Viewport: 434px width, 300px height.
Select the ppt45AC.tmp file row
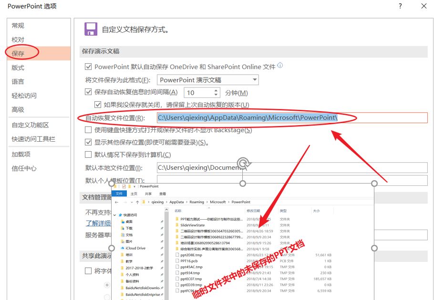click(x=254, y=267)
